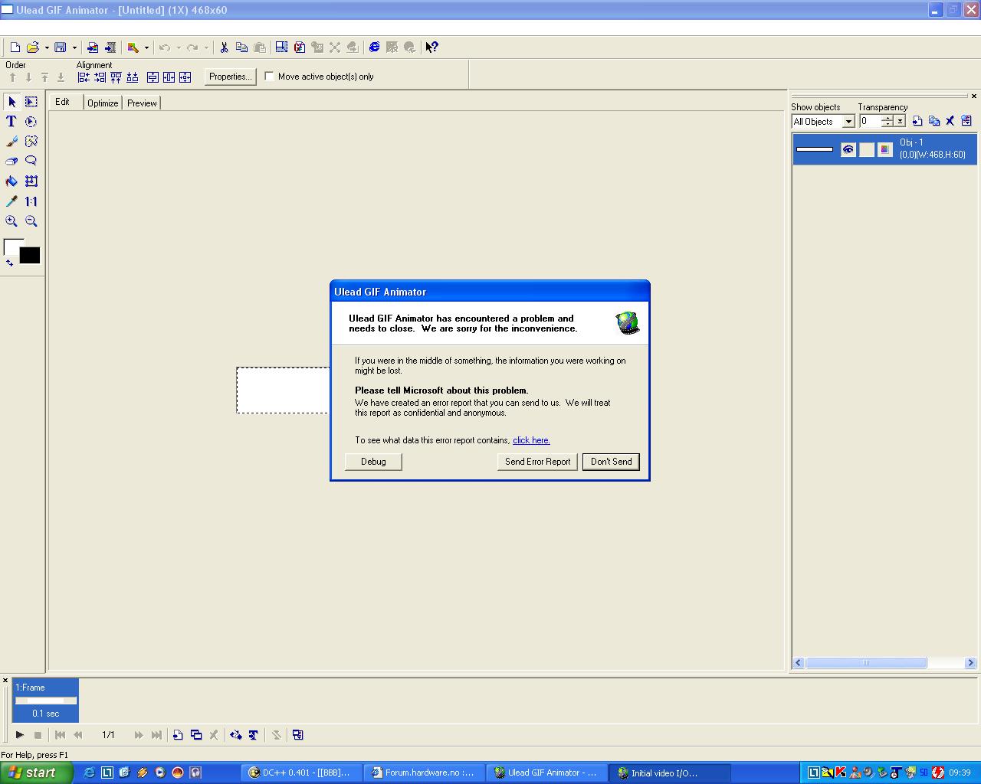Viewport: 981px width, 784px height.
Task: Click the Duplicate object icon in object panel
Action: click(934, 121)
